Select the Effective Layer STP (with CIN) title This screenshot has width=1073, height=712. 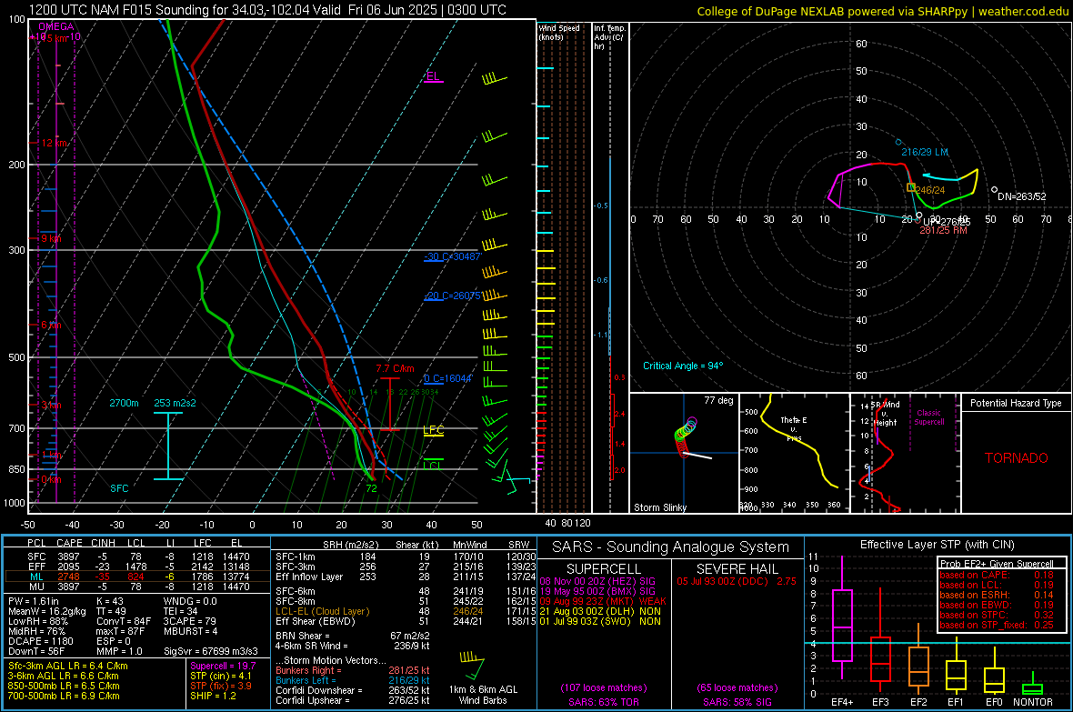(938, 545)
